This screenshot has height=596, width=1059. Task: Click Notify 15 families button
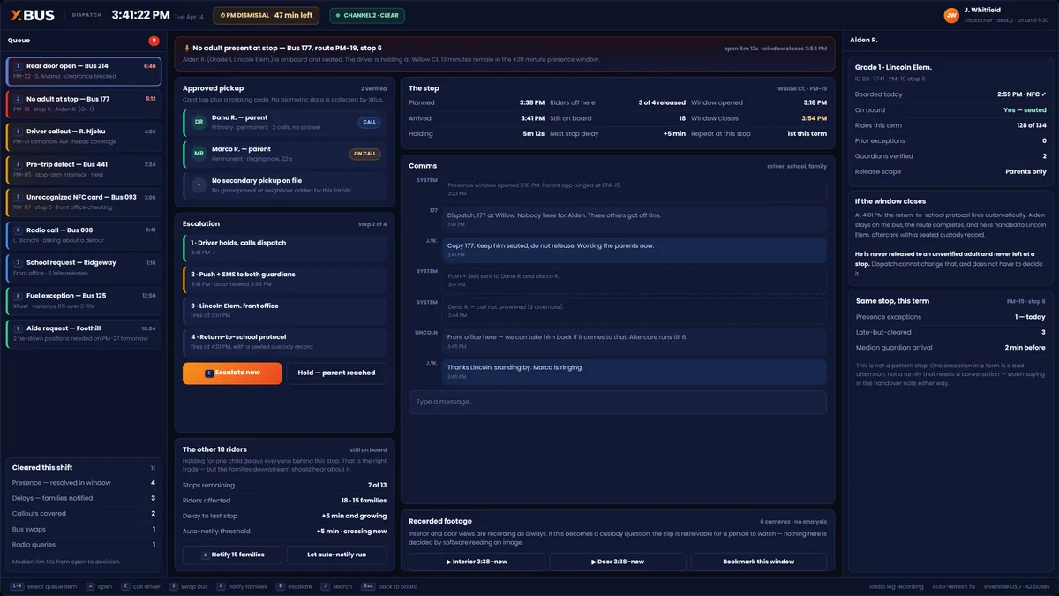[232, 555]
